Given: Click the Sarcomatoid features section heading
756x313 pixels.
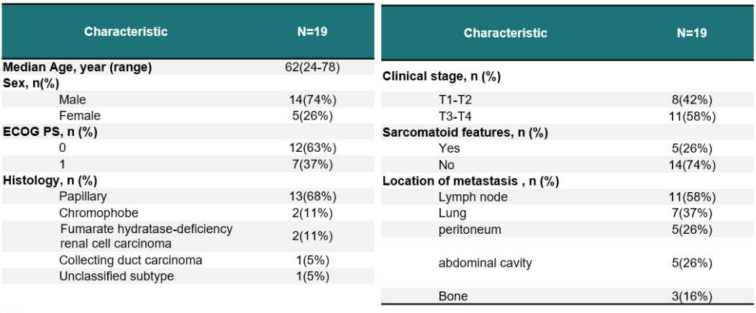Looking at the screenshot, I should 465,132.
